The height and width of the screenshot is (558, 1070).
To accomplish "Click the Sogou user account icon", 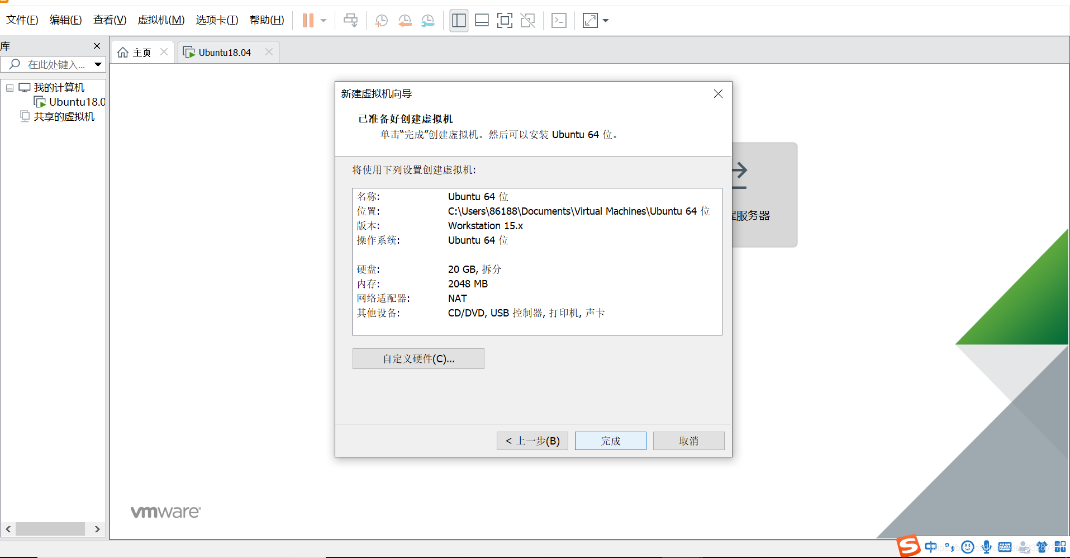I will pos(1024,547).
